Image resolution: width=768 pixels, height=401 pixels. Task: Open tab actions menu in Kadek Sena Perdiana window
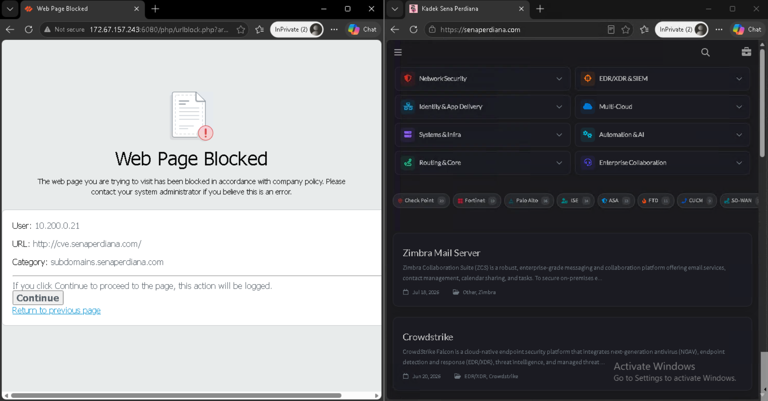click(395, 9)
